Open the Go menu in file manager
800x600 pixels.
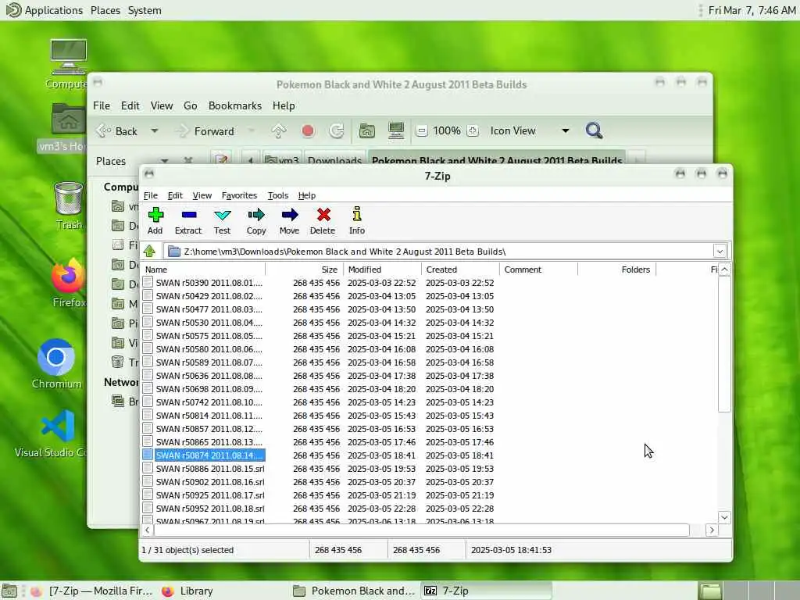(191, 105)
